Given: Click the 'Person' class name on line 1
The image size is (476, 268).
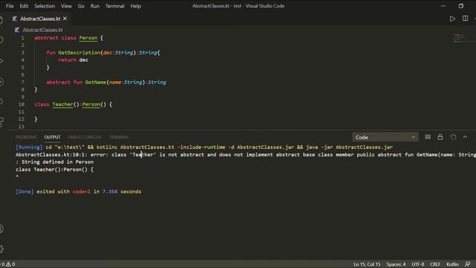Looking at the screenshot, I should click(x=88, y=38).
